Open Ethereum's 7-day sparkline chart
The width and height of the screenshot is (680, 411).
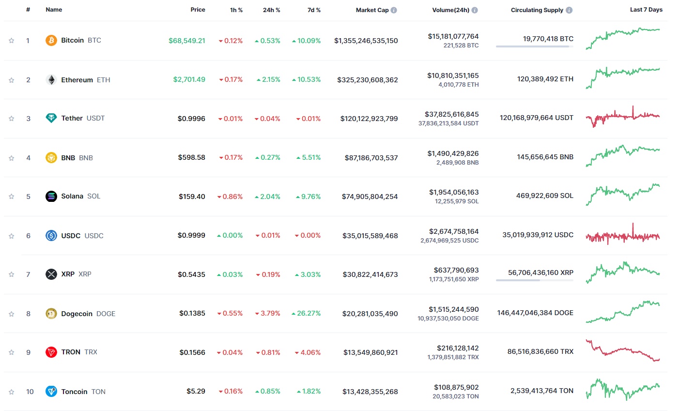point(623,78)
